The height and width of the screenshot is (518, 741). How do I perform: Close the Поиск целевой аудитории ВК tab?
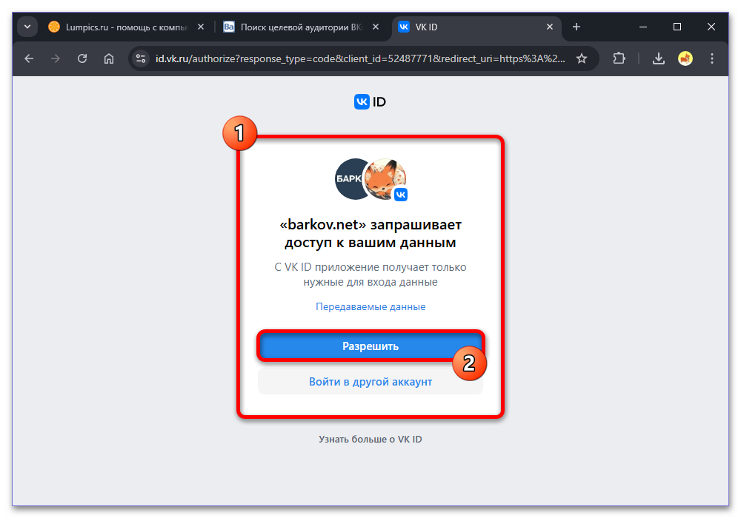tap(376, 27)
